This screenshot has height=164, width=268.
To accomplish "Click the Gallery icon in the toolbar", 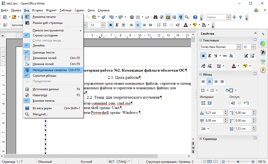I will pyautogui.click(x=168, y=17).
